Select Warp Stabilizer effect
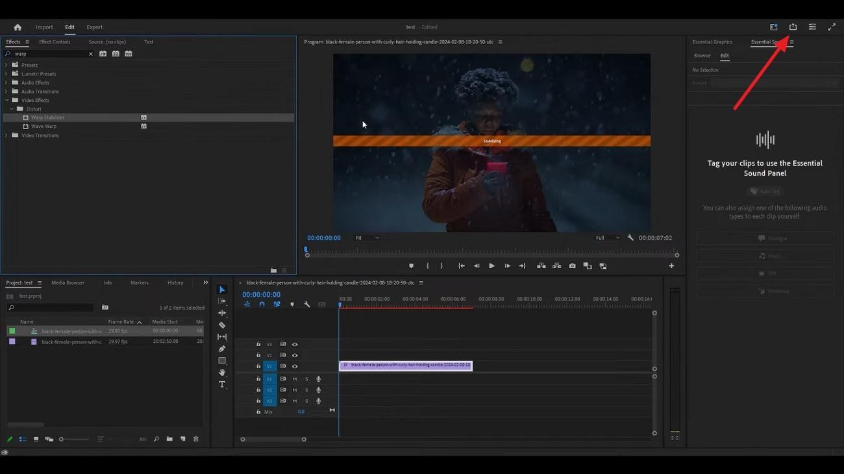The width and height of the screenshot is (844, 474). coord(48,118)
